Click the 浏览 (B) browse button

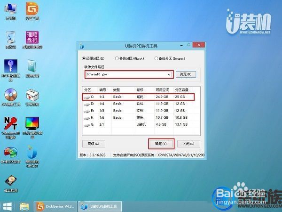pos(186,74)
